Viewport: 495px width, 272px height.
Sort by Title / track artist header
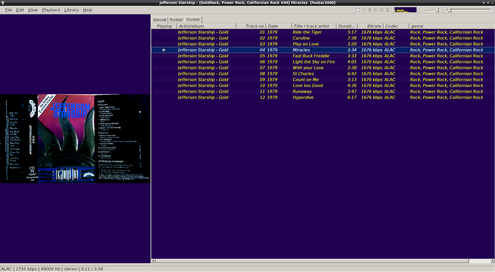pyautogui.click(x=314, y=26)
